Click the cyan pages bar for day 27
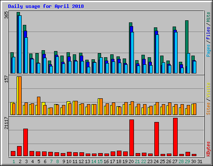Viewport: 213px width, 166px height. pos(176,53)
